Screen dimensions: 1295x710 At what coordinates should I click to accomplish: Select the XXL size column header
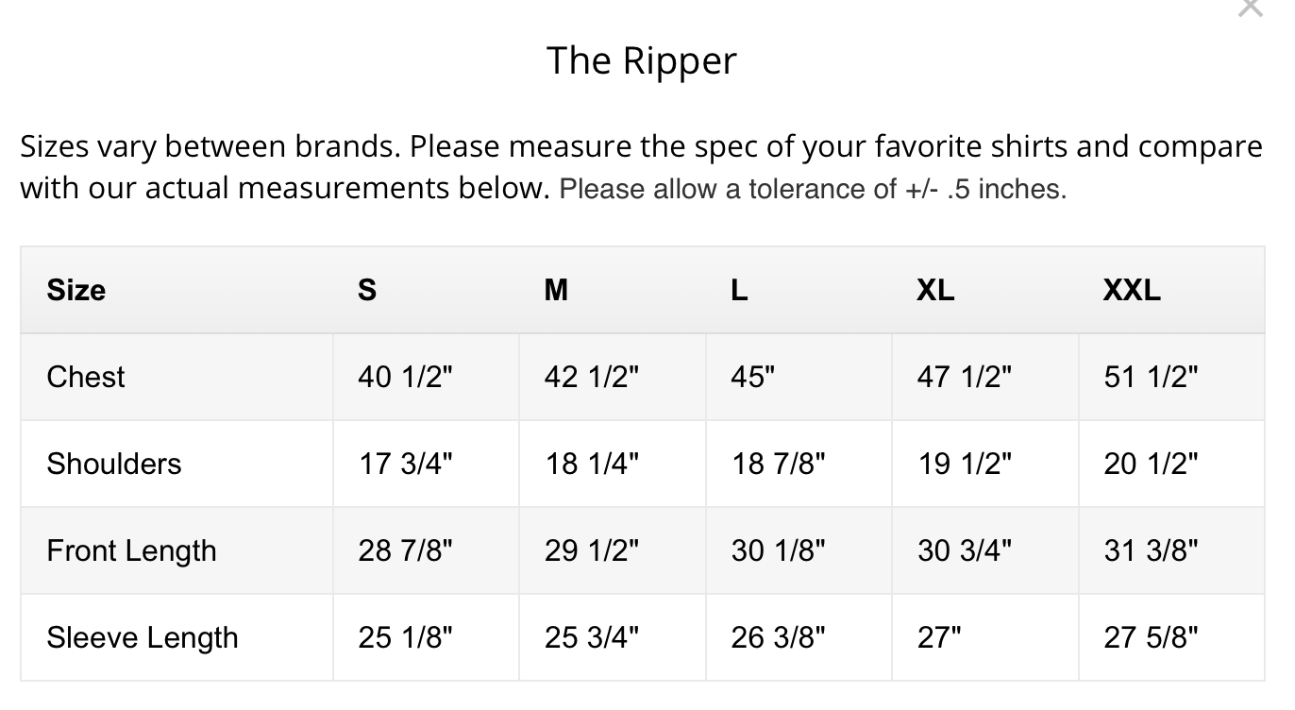(x=1132, y=290)
